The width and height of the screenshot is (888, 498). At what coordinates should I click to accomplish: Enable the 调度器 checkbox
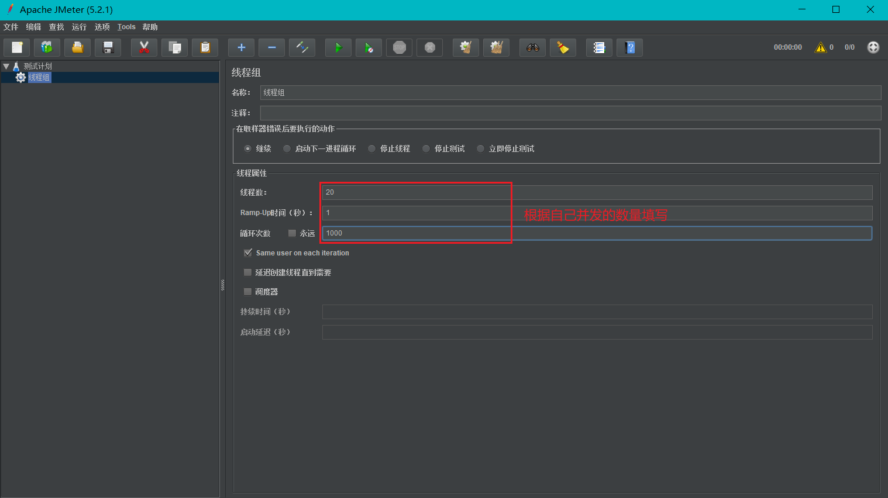pos(247,292)
